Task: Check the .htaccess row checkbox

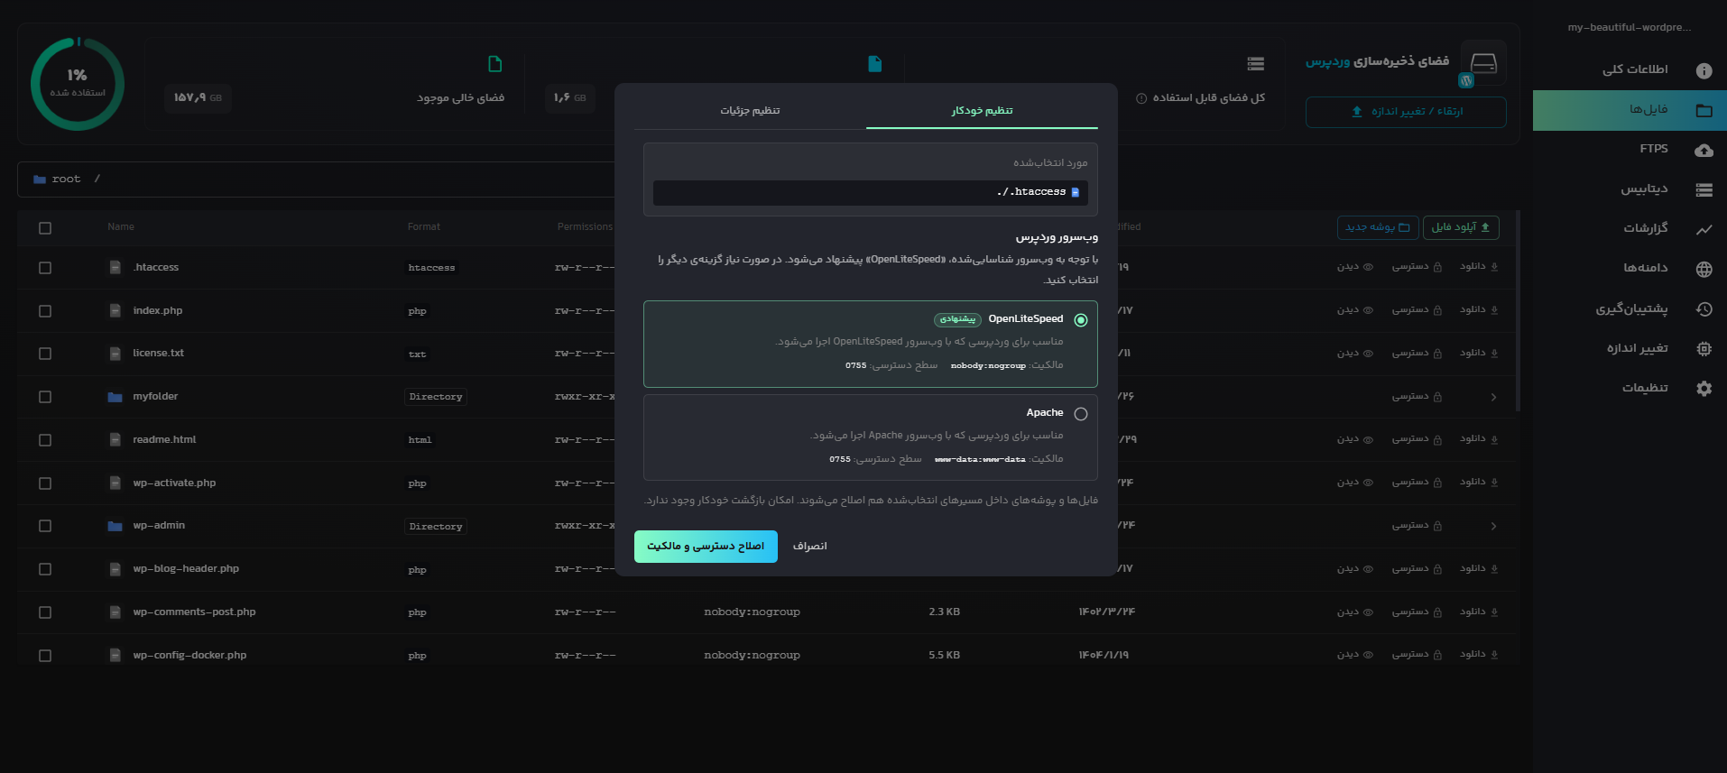Action: [45, 268]
